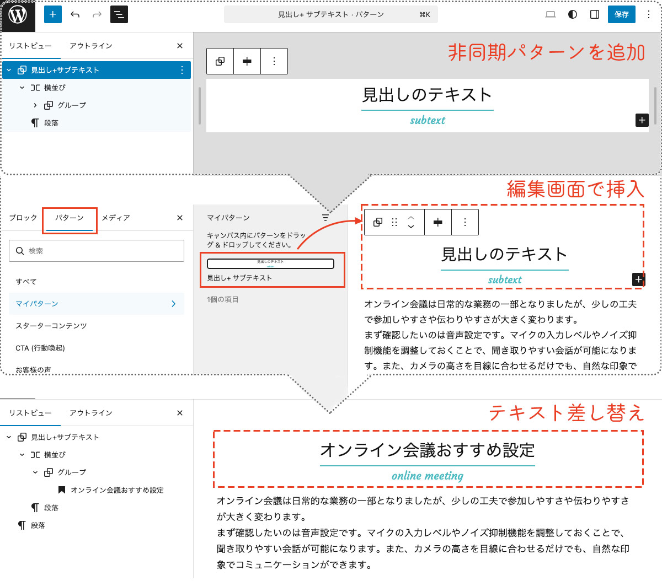Open the block inserter plus button

[x=53, y=14]
